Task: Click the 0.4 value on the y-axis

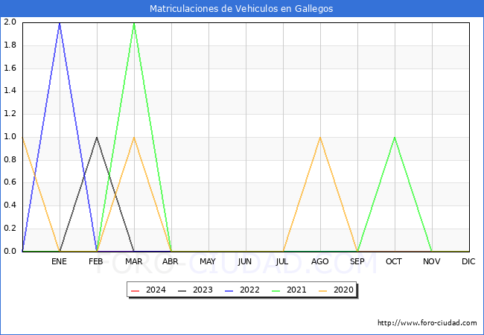Action: point(10,205)
